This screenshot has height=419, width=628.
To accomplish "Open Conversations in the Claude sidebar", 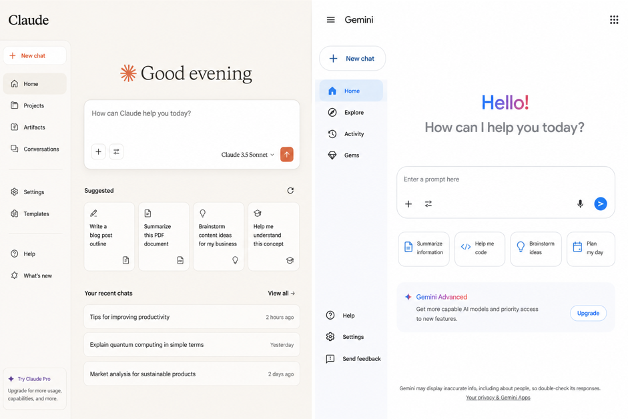I will (35, 149).
